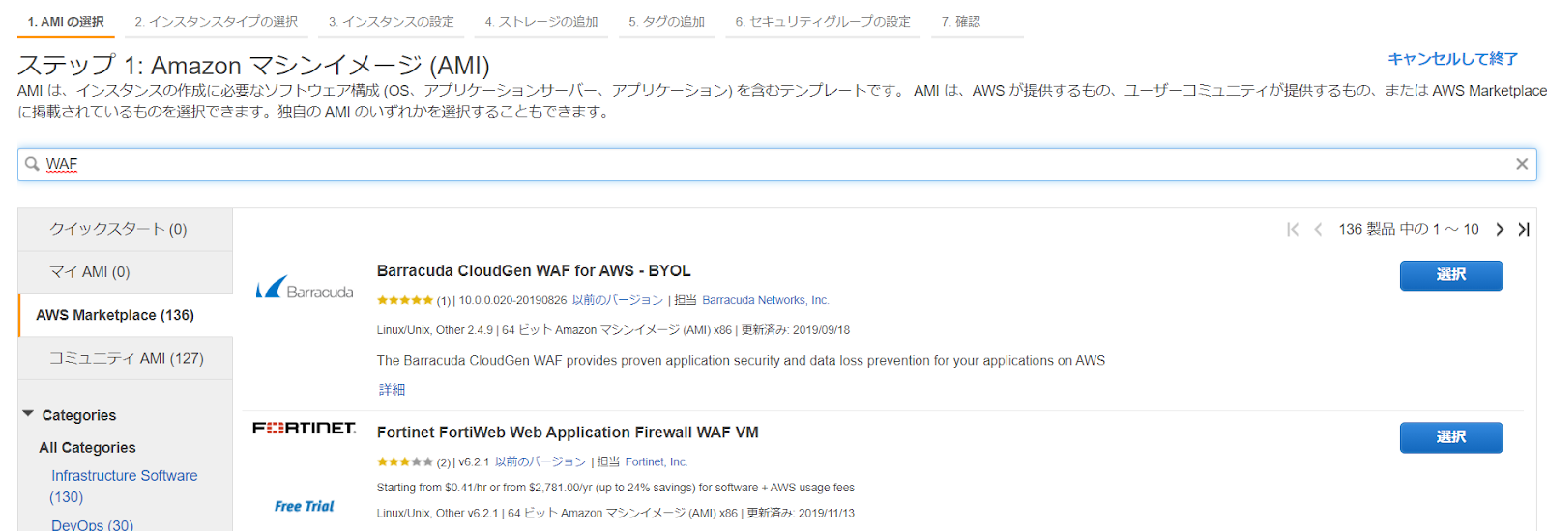Screen dimensions: 1547x531
Task: Collapse the Categories section
Action: click(28, 414)
